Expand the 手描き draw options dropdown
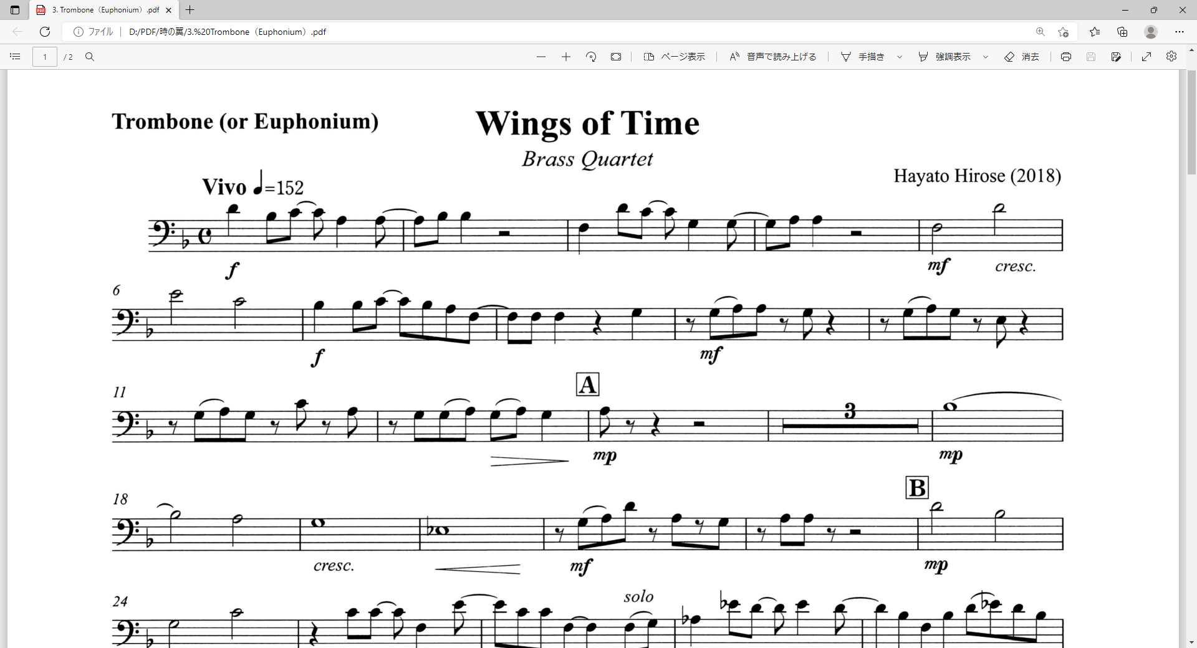This screenshot has width=1197, height=648. [x=900, y=57]
